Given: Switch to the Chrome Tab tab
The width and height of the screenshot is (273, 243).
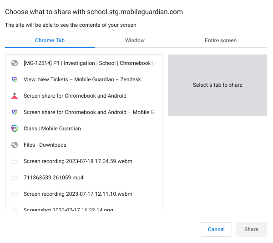Looking at the screenshot, I should [50, 40].
